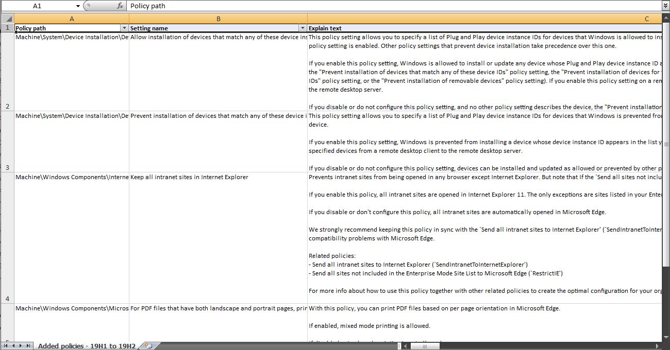Click the horizontal scrollbar right arrow
This screenshot has width=670, height=350.
pos(658,346)
